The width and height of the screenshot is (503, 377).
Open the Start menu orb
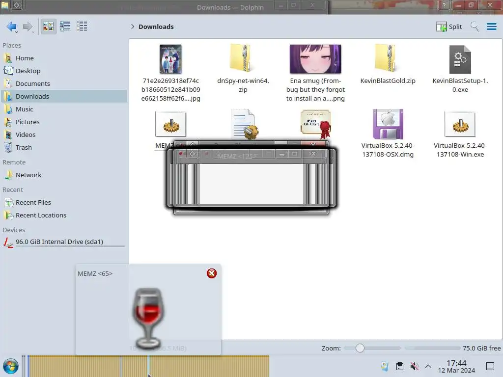click(11, 366)
